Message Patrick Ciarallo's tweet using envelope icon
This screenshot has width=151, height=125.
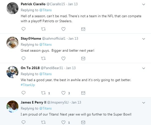click(x=83, y=29)
